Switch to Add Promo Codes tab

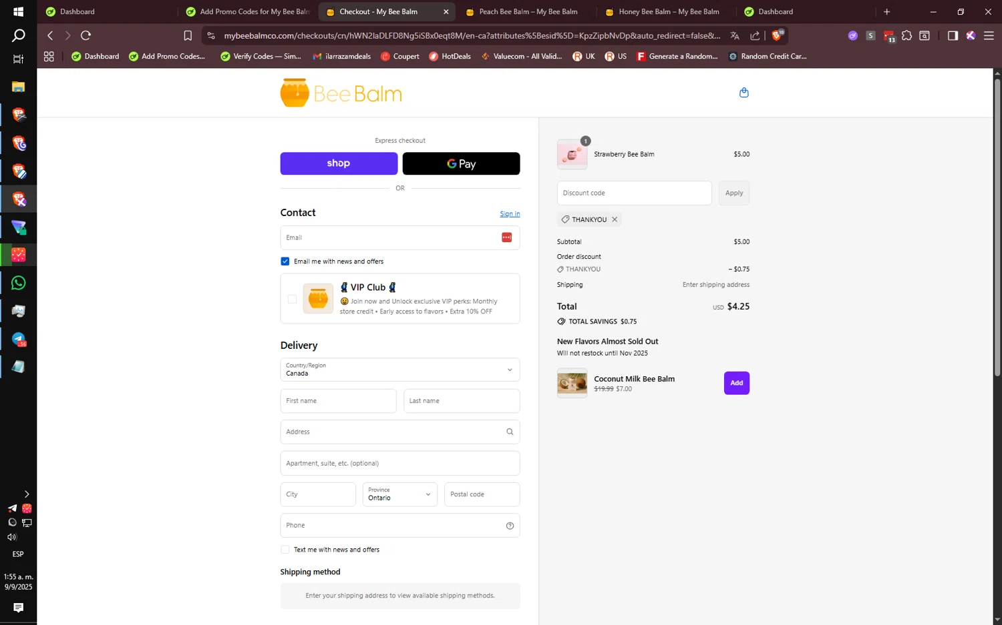click(248, 11)
